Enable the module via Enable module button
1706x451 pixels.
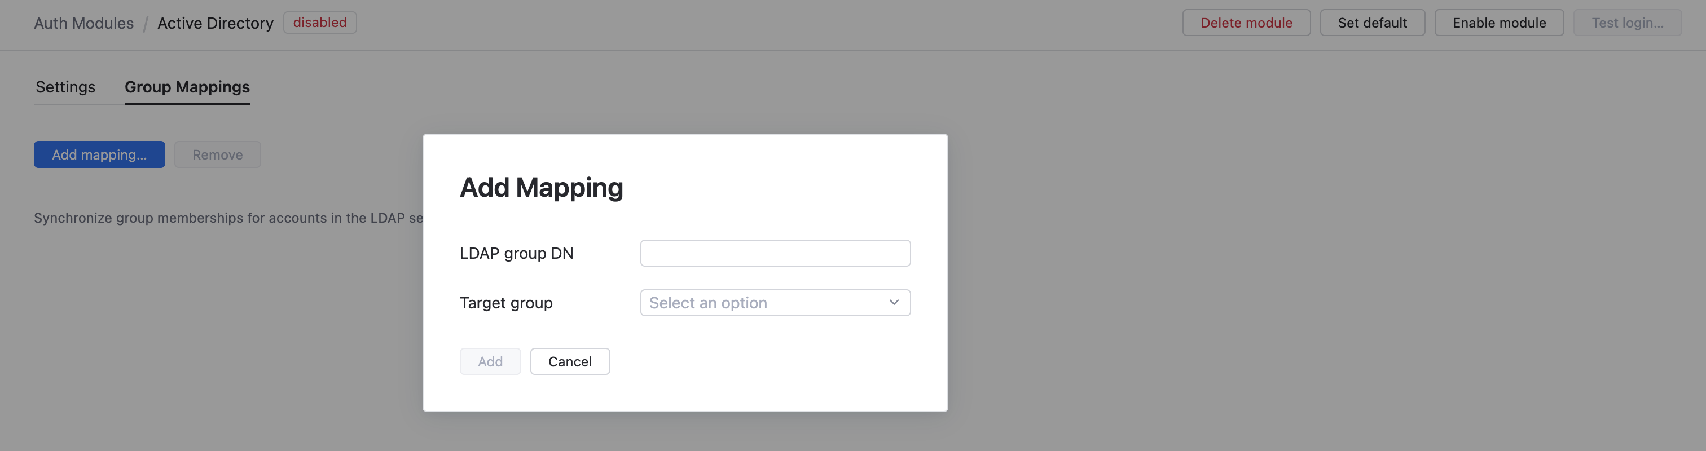click(x=1499, y=22)
